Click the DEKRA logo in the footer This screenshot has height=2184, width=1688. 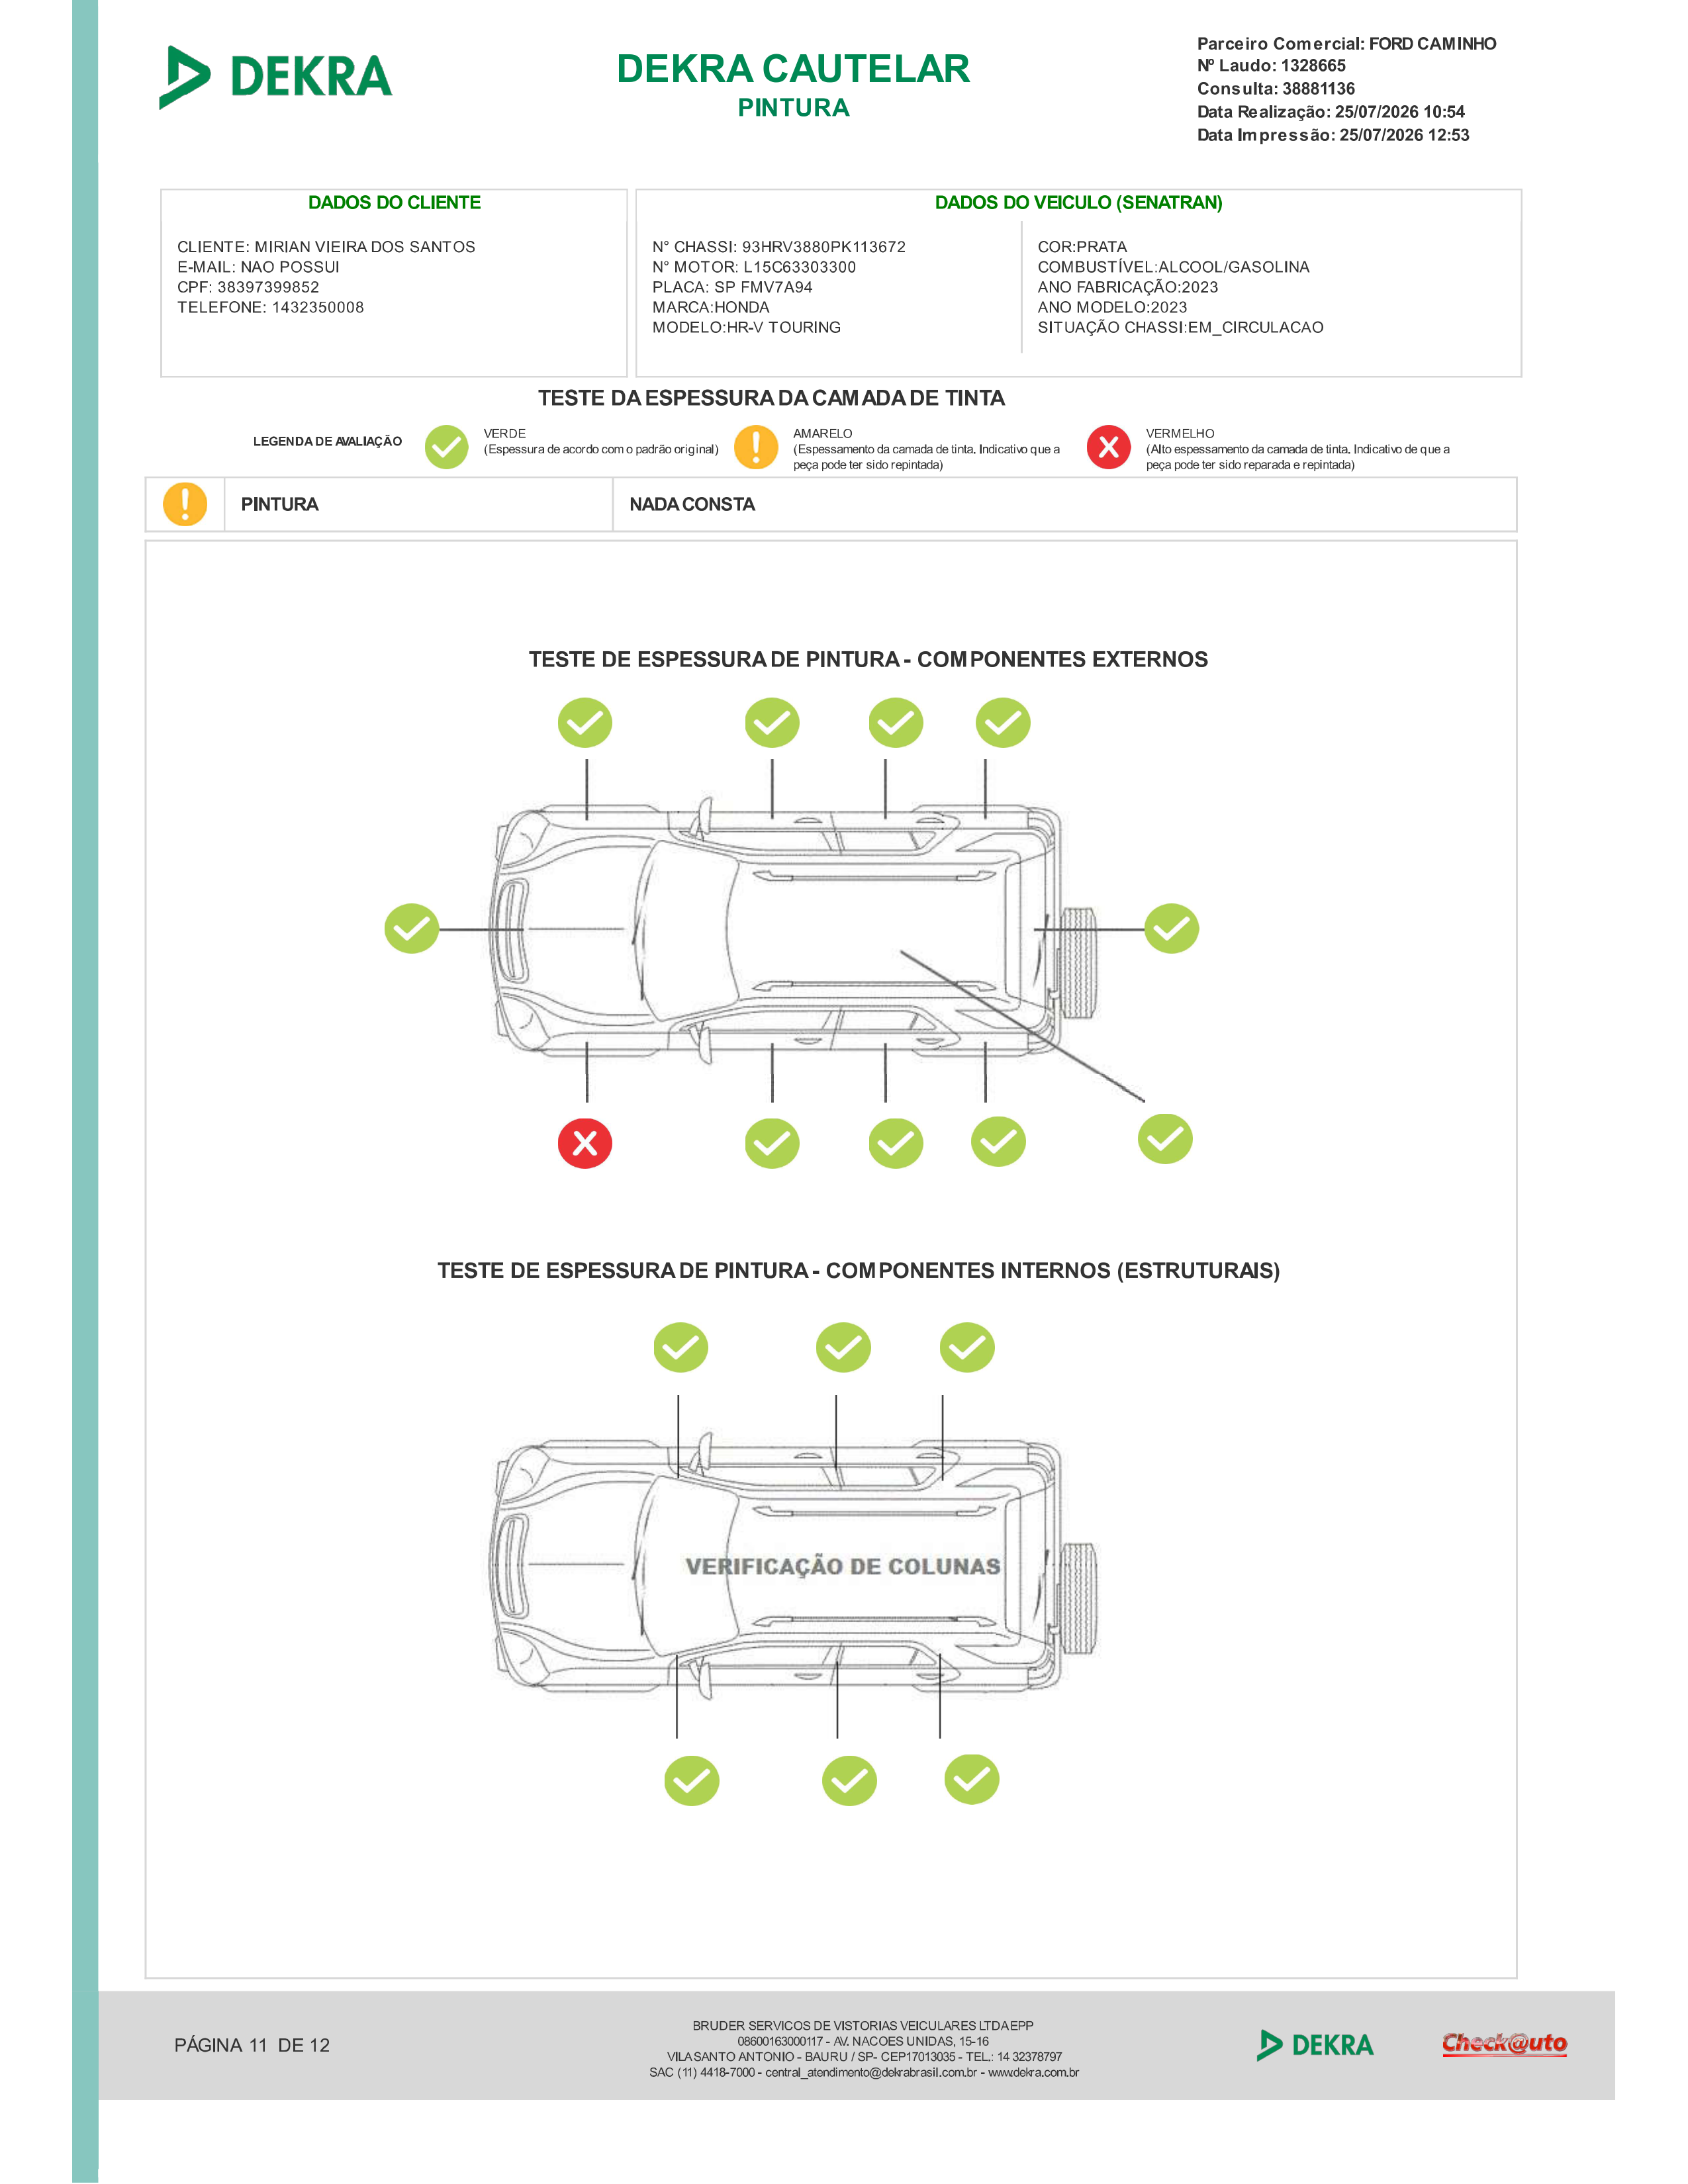tap(1315, 2045)
